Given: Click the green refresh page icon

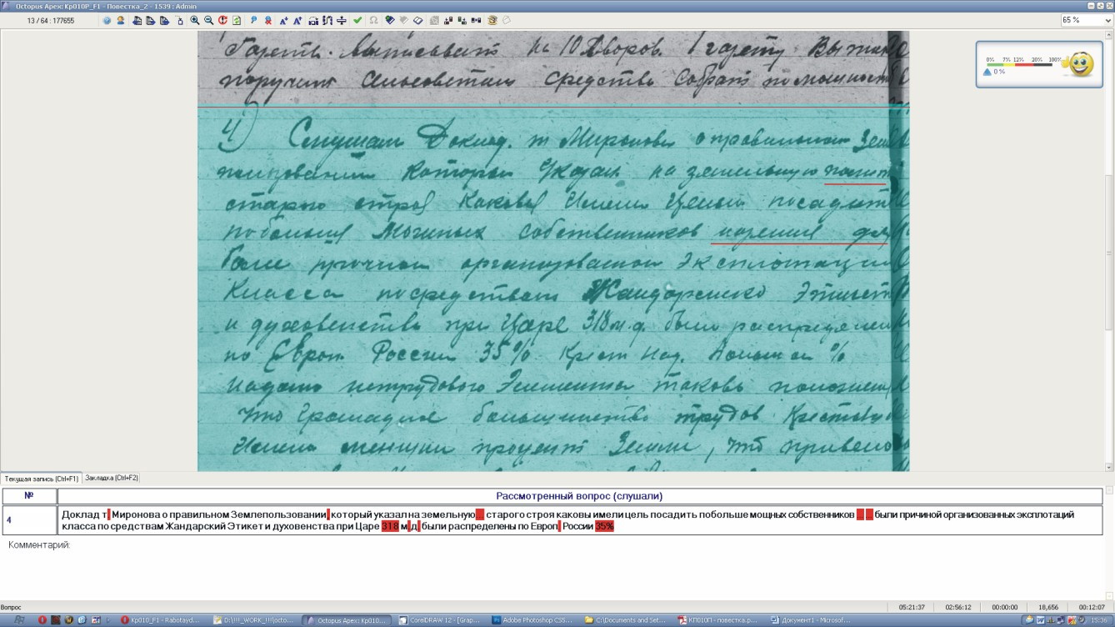Looking at the screenshot, I should (x=237, y=20).
